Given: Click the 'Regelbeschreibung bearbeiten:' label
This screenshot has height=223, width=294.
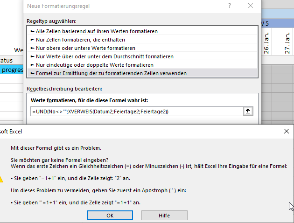Looking at the screenshot, I should click(64, 89).
